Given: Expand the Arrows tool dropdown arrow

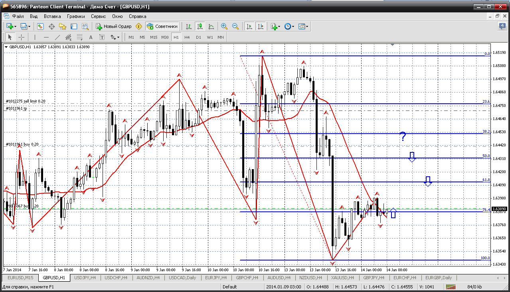Looking at the screenshot, I should 119,37.
